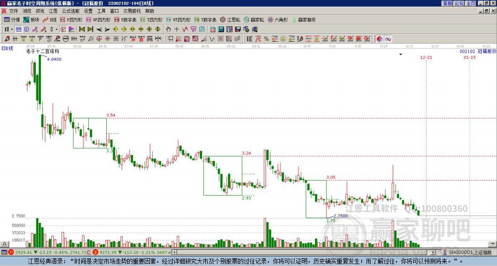Toggle the colored flag indicator button
The height and width of the screenshot is (266, 497).
(72, 30)
